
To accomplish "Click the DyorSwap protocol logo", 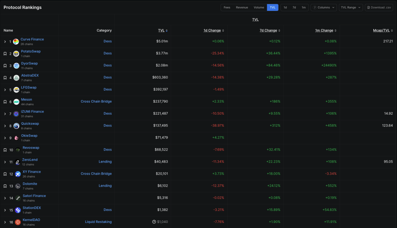I will [x=16, y=65].
